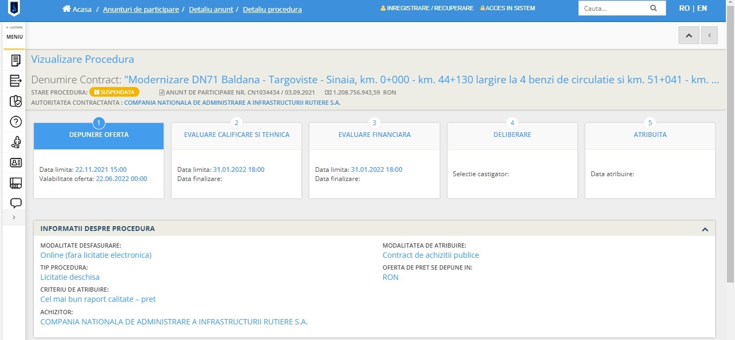Screen dimensions: 735x340
Task: Click the Selectie castigator label
Action: (x=481, y=174)
